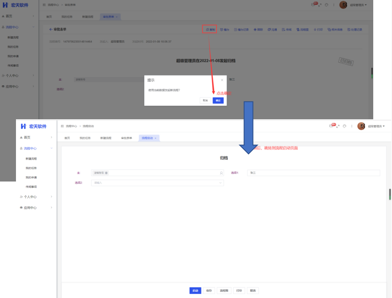Viewport: 392px width, 298px height.
Task: Collapse the sidebar with the lower hamburger icon
Action: pyautogui.click(x=62, y=126)
